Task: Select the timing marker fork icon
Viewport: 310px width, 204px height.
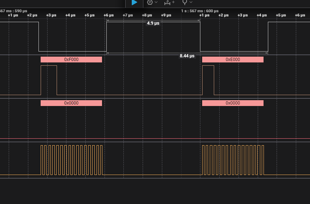Action: point(185,2)
